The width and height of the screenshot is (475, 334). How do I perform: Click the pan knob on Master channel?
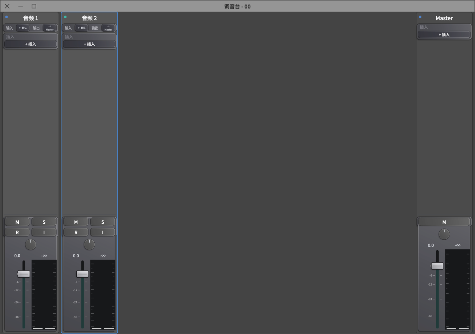tap(444, 234)
